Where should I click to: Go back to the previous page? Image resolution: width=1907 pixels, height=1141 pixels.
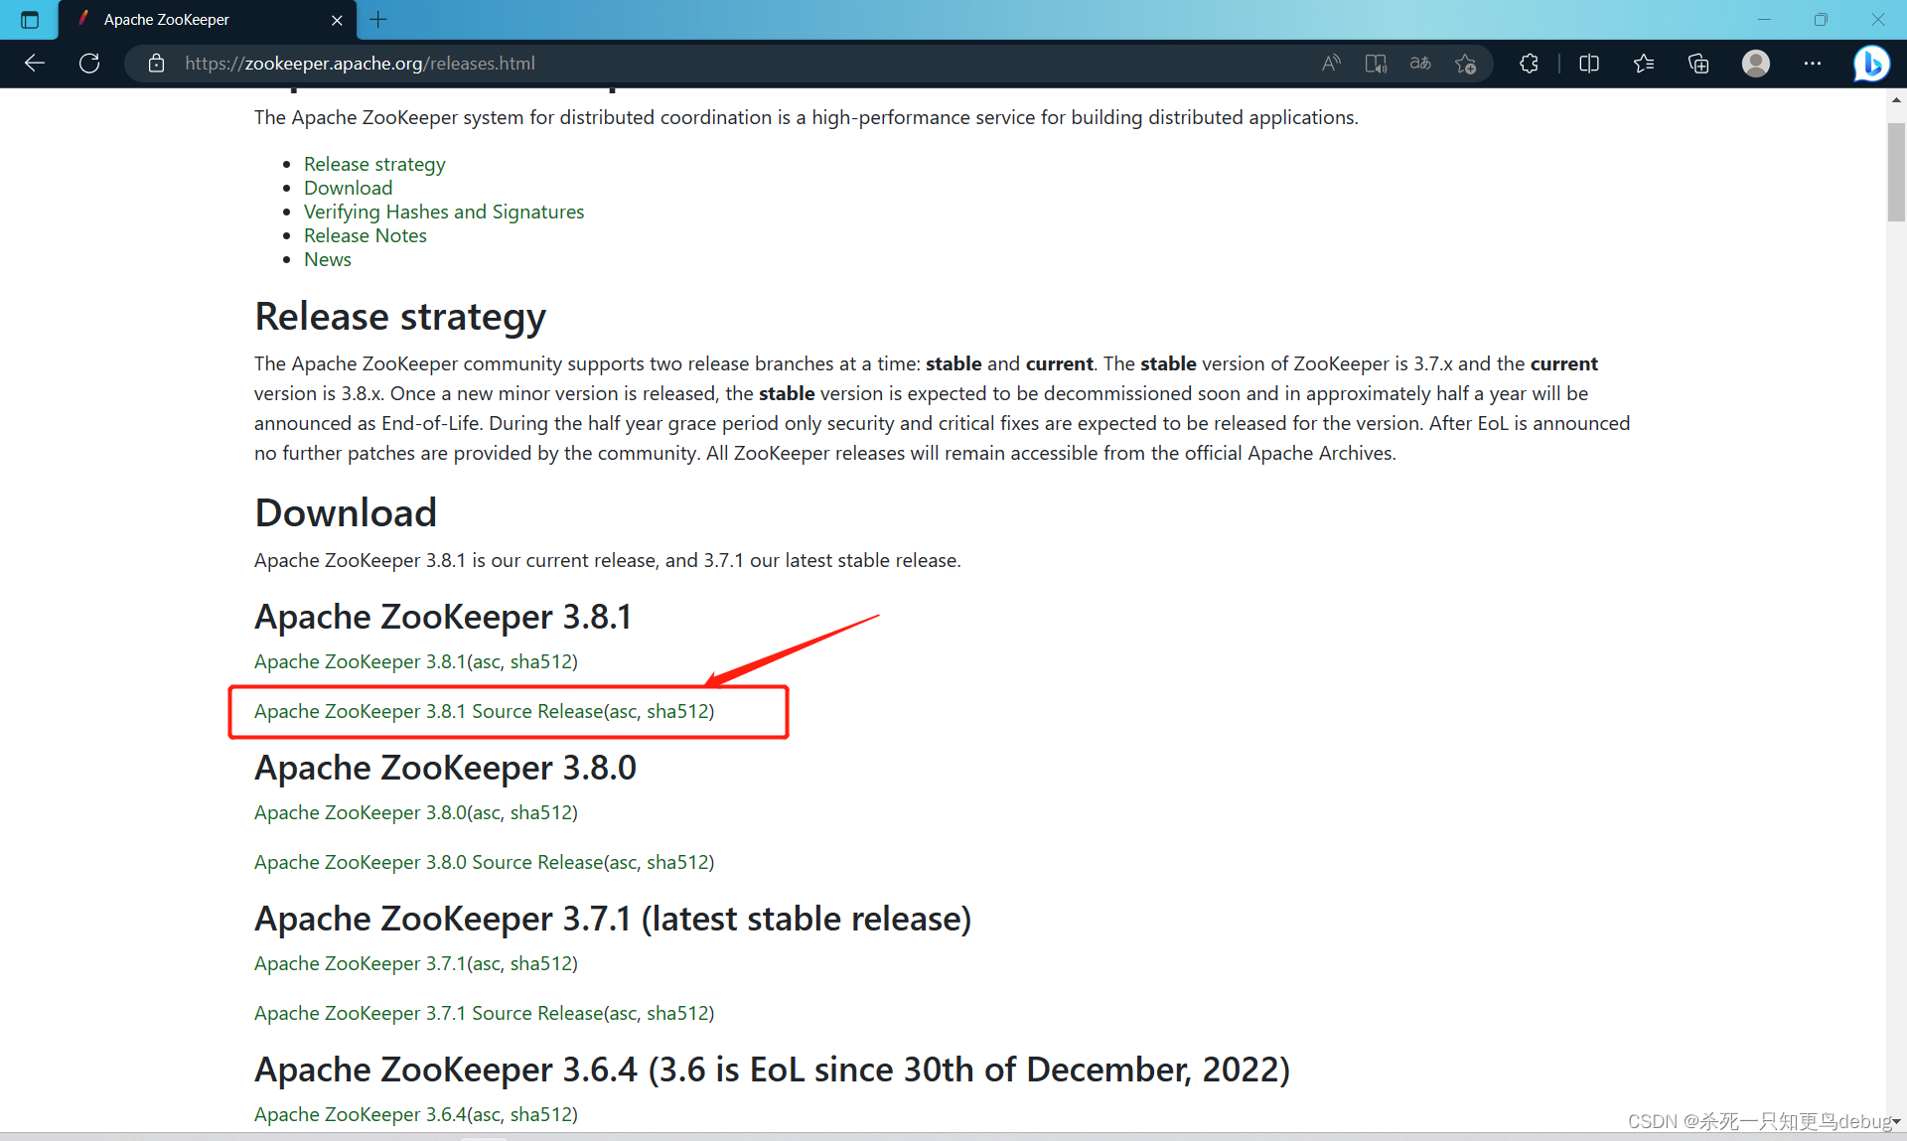point(35,64)
